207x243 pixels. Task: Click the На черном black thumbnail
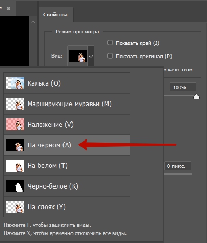pos(15,145)
